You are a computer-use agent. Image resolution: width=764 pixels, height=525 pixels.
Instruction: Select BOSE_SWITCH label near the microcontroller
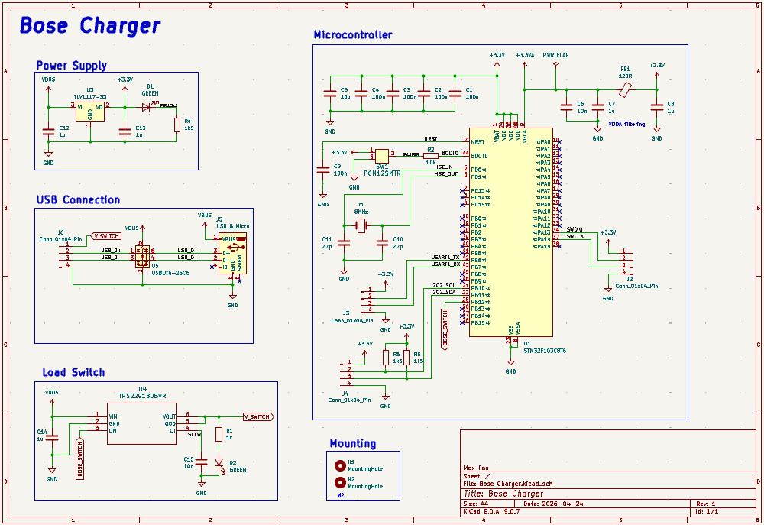click(445, 329)
